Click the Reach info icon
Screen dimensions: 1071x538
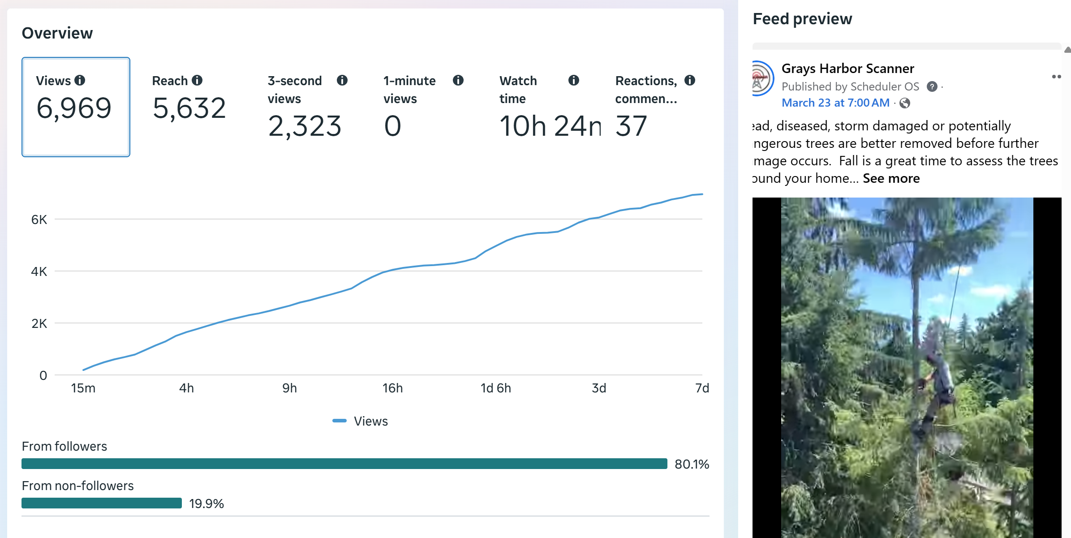click(x=197, y=80)
